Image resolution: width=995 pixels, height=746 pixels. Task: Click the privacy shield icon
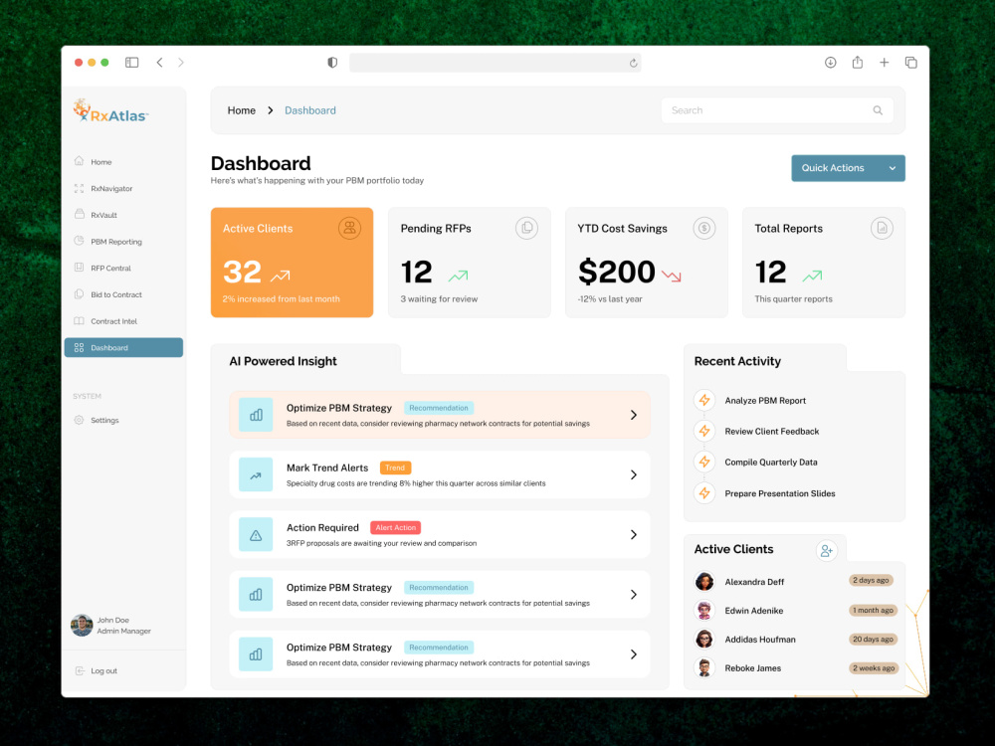(332, 62)
